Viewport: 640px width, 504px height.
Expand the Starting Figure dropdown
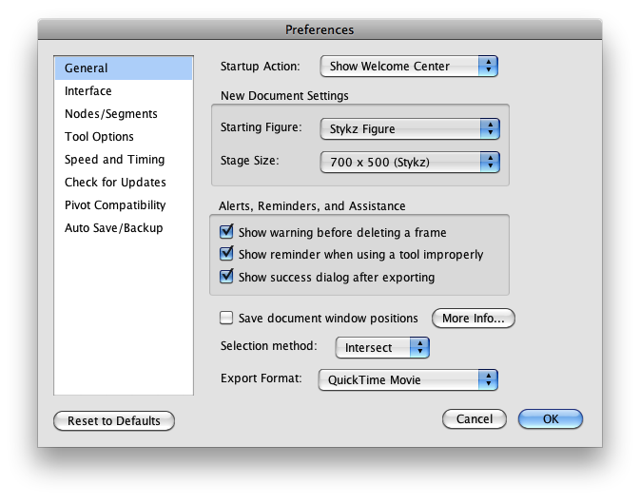tap(410, 129)
